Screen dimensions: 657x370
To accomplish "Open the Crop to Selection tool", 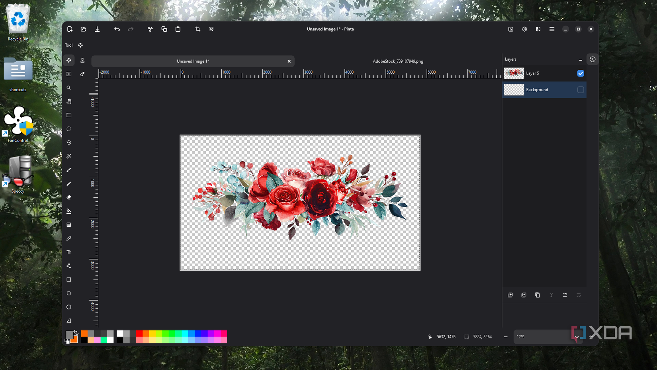I will click(197, 29).
